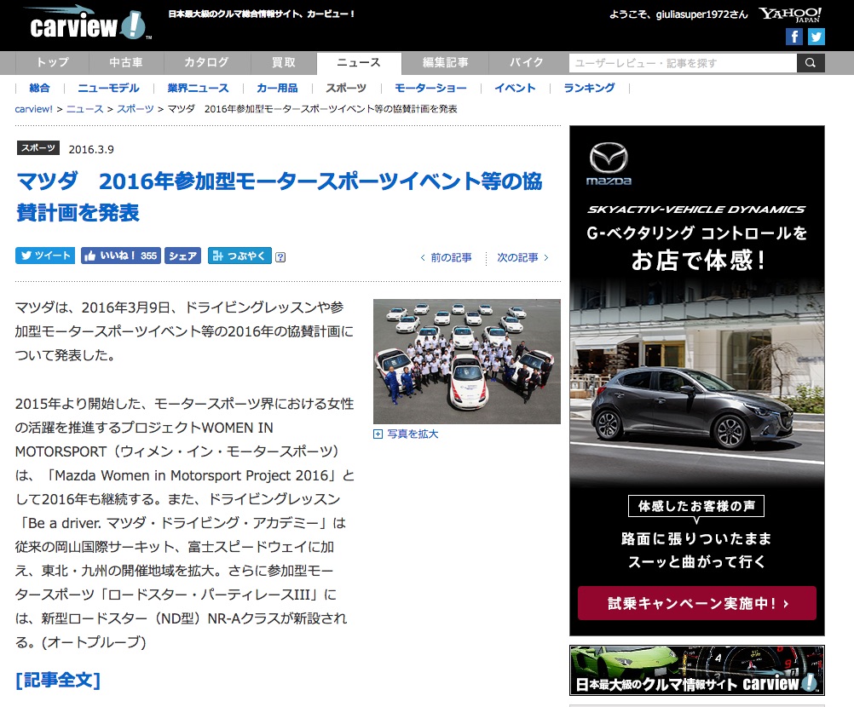Screen dimensions: 854x707
Task: Click the シェア button
Action: [182, 256]
